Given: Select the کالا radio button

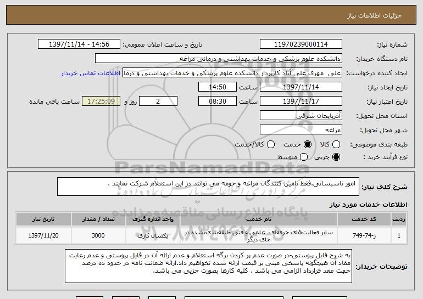Looking at the screenshot, I should (x=336, y=144).
